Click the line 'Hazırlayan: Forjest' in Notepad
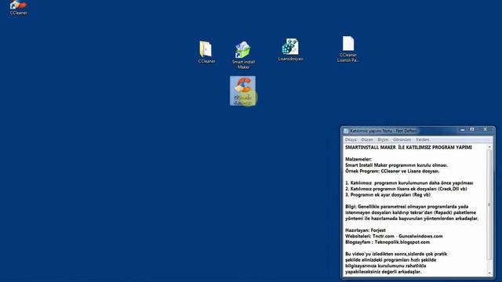Image resolution: width=502 pixels, height=282 pixels. (x=366, y=230)
